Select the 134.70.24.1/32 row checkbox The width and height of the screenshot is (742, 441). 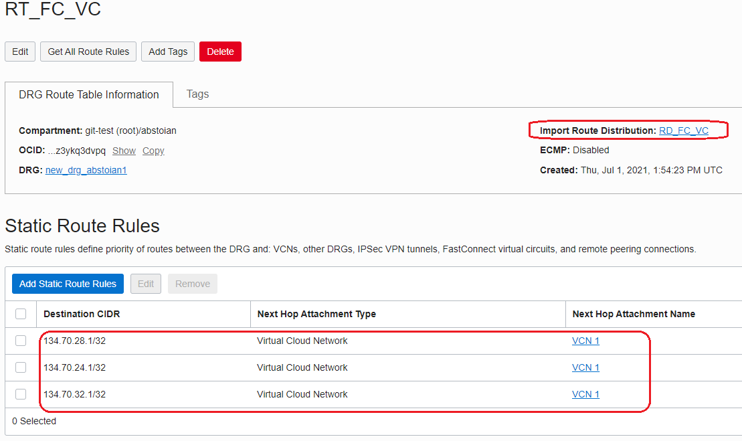(21, 367)
